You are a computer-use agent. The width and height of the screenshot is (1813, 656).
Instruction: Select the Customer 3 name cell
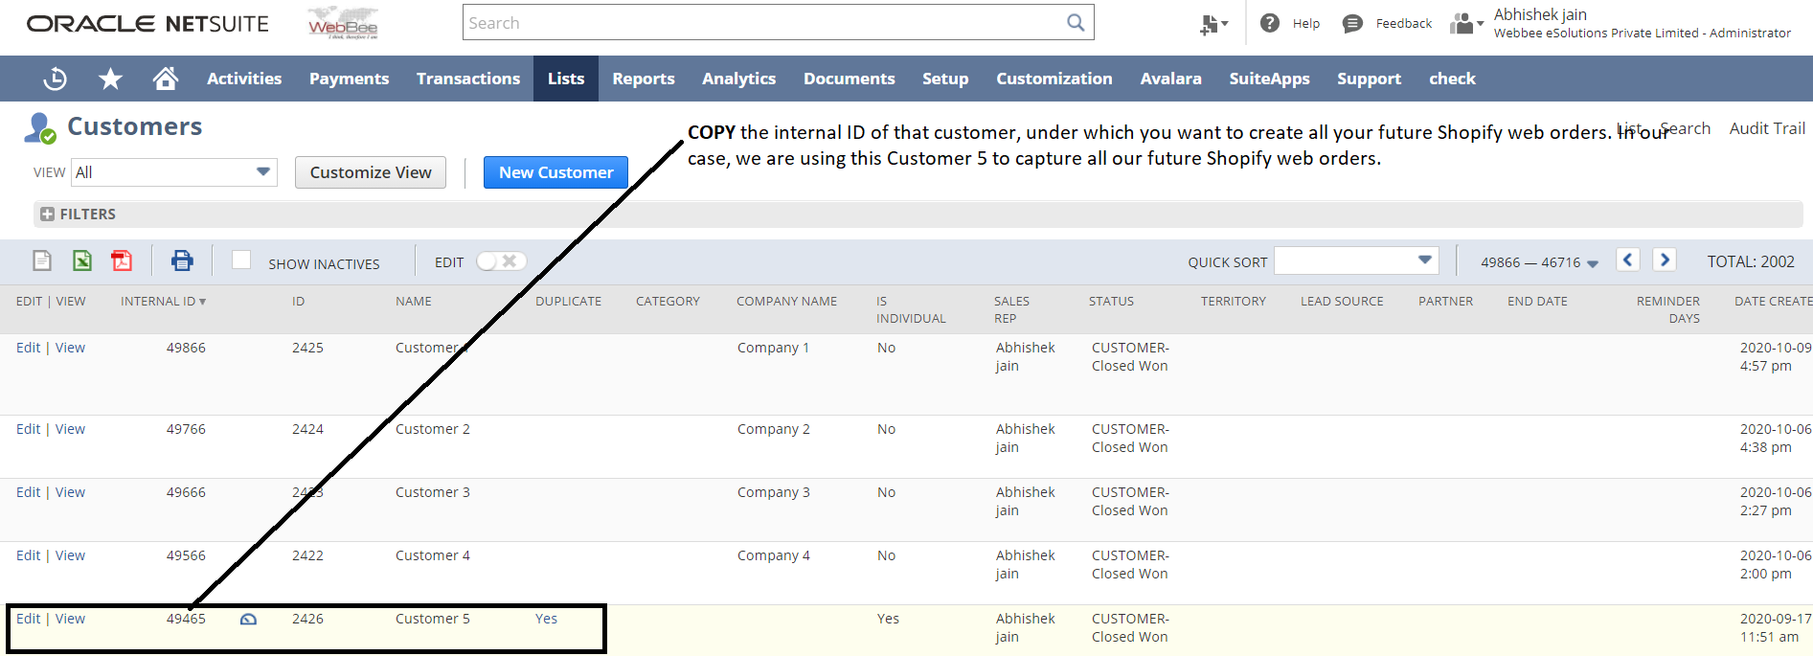pos(433,492)
